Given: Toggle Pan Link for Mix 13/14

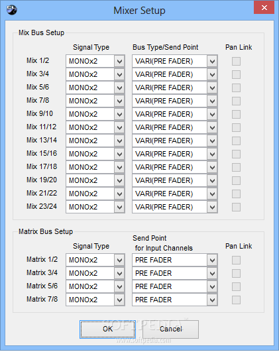Looking at the screenshot, I should point(236,141).
